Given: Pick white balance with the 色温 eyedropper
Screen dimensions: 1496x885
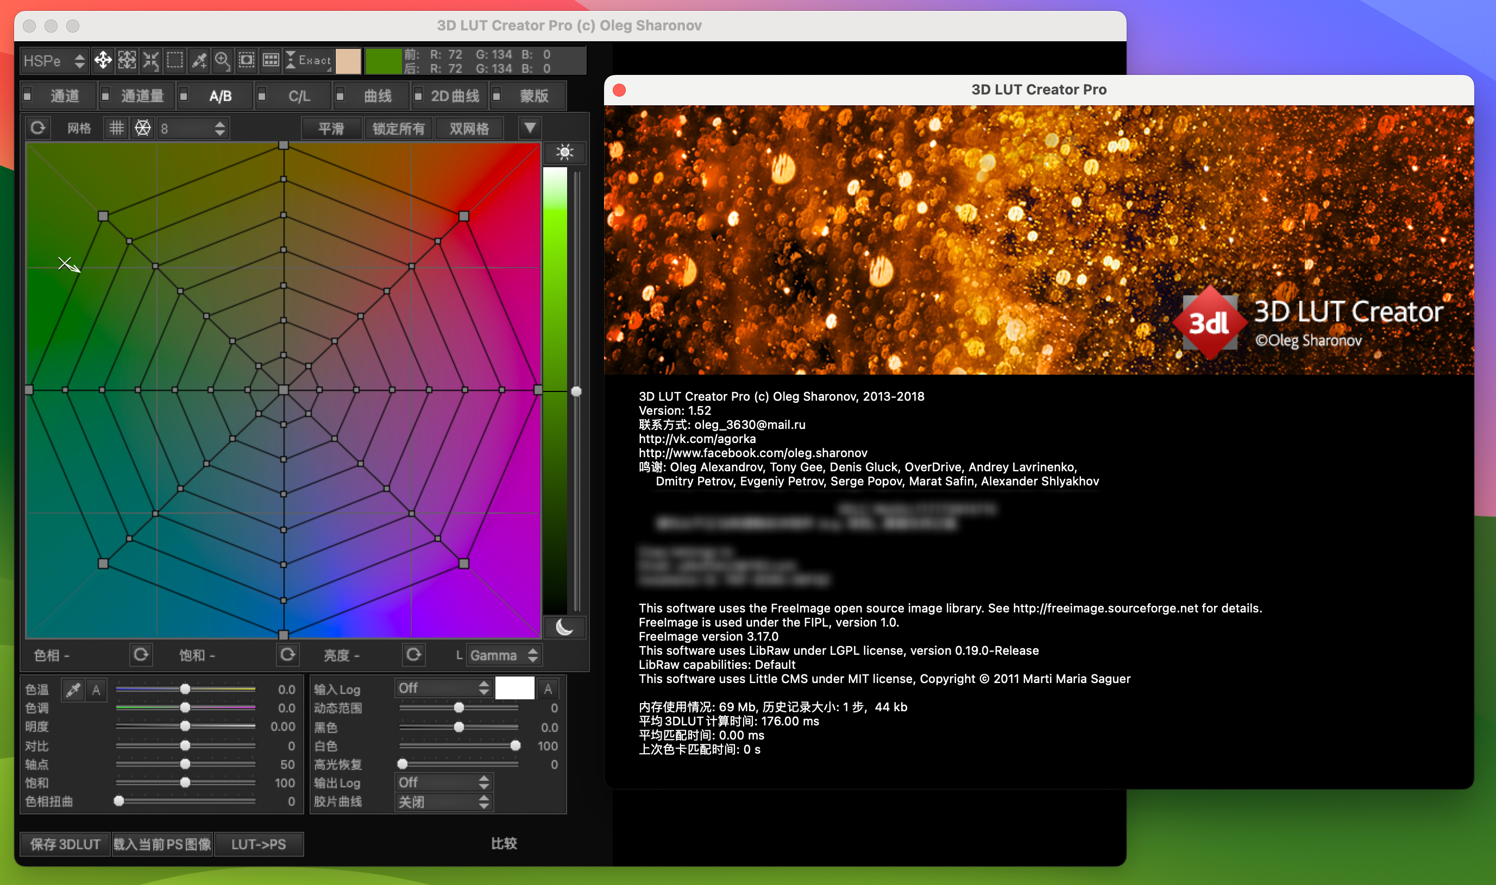Looking at the screenshot, I should [x=73, y=690].
